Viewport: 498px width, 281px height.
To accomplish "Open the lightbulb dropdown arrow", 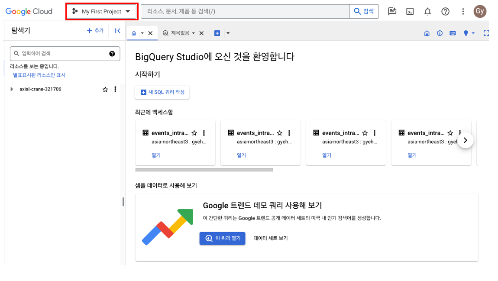I will (x=473, y=33).
